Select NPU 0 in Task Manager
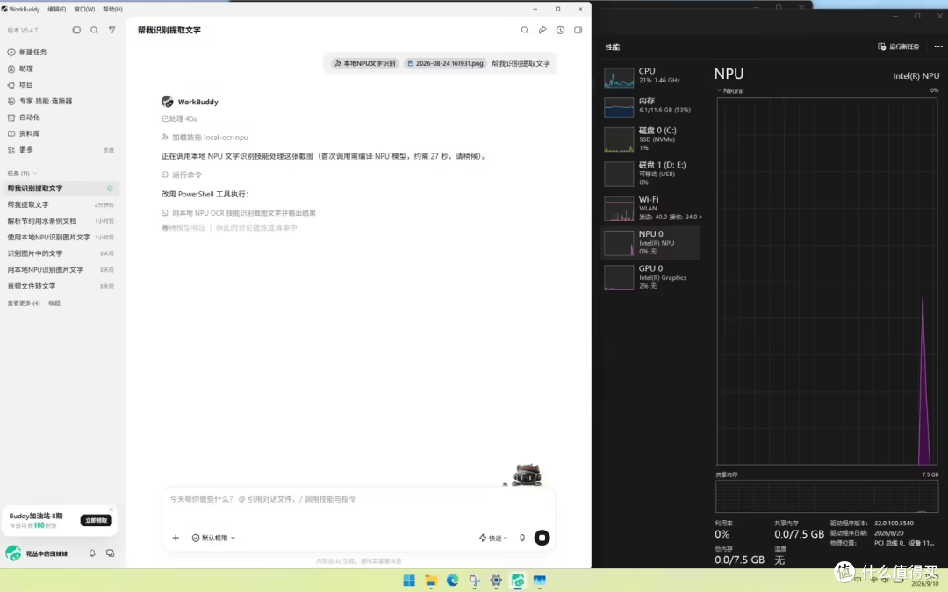948x592 pixels. 651,243
